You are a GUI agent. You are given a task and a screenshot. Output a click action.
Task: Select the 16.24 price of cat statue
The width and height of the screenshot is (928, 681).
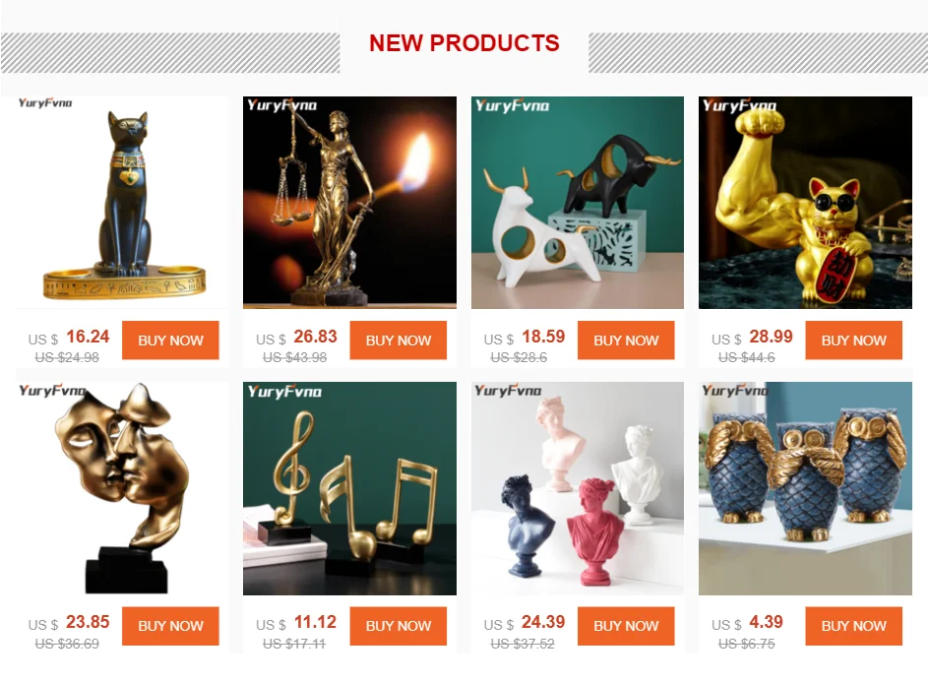(88, 337)
